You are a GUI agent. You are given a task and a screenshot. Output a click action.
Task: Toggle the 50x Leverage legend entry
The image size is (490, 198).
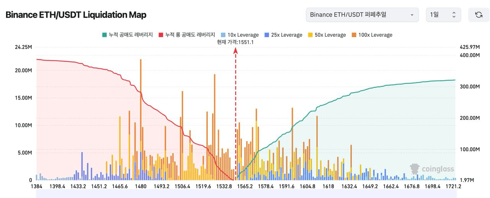(327, 35)
